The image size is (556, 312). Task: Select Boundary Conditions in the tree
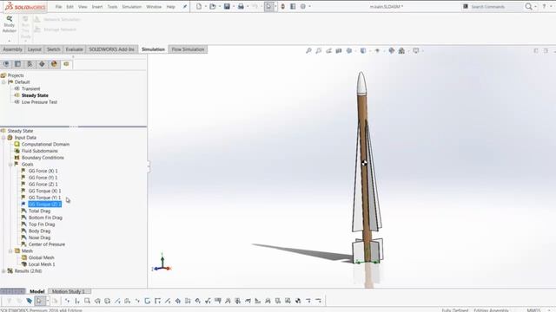pyautogui.click(x=43, y=158)
